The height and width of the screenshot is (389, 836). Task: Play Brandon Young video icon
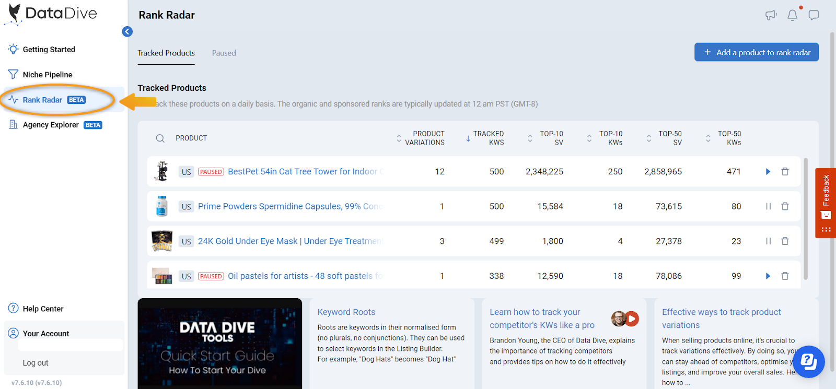tap(631, 319)
